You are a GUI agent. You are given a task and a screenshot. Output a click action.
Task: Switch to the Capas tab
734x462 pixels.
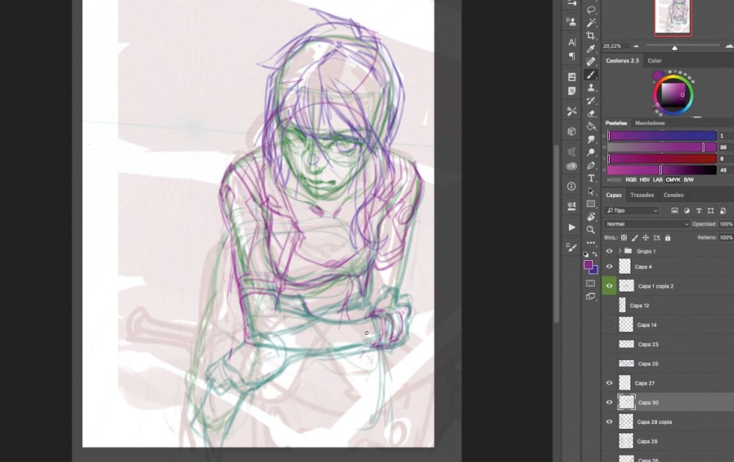pos(614,195)
